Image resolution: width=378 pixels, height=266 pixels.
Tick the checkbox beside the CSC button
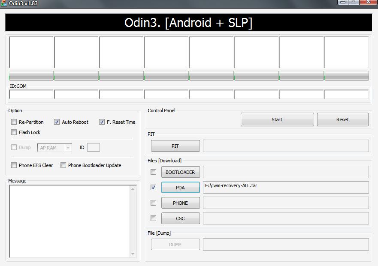click(x=153, y=218)
